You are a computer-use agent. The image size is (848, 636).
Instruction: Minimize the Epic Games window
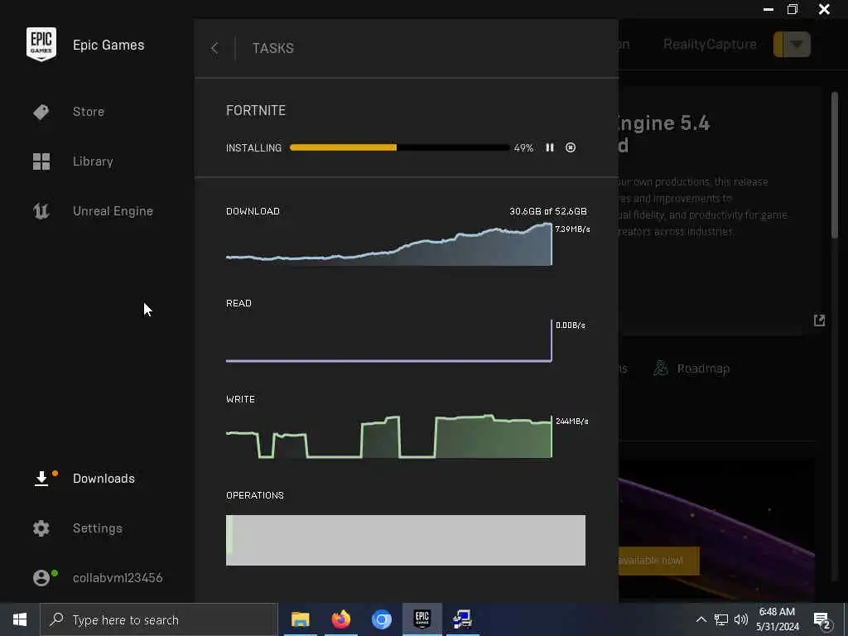click(x=768, y=9)
